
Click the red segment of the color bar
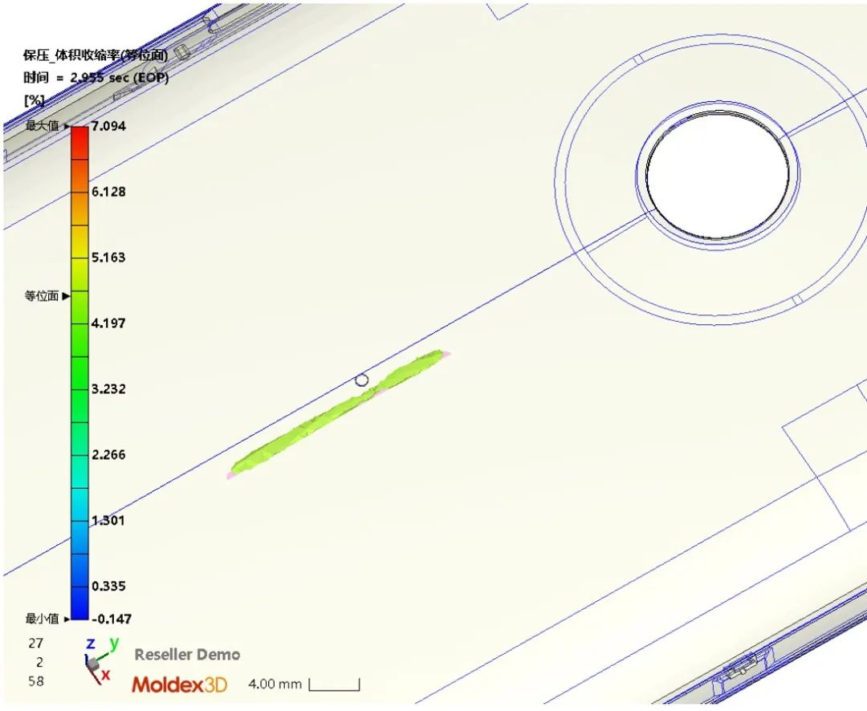click(x=79, y=143)
